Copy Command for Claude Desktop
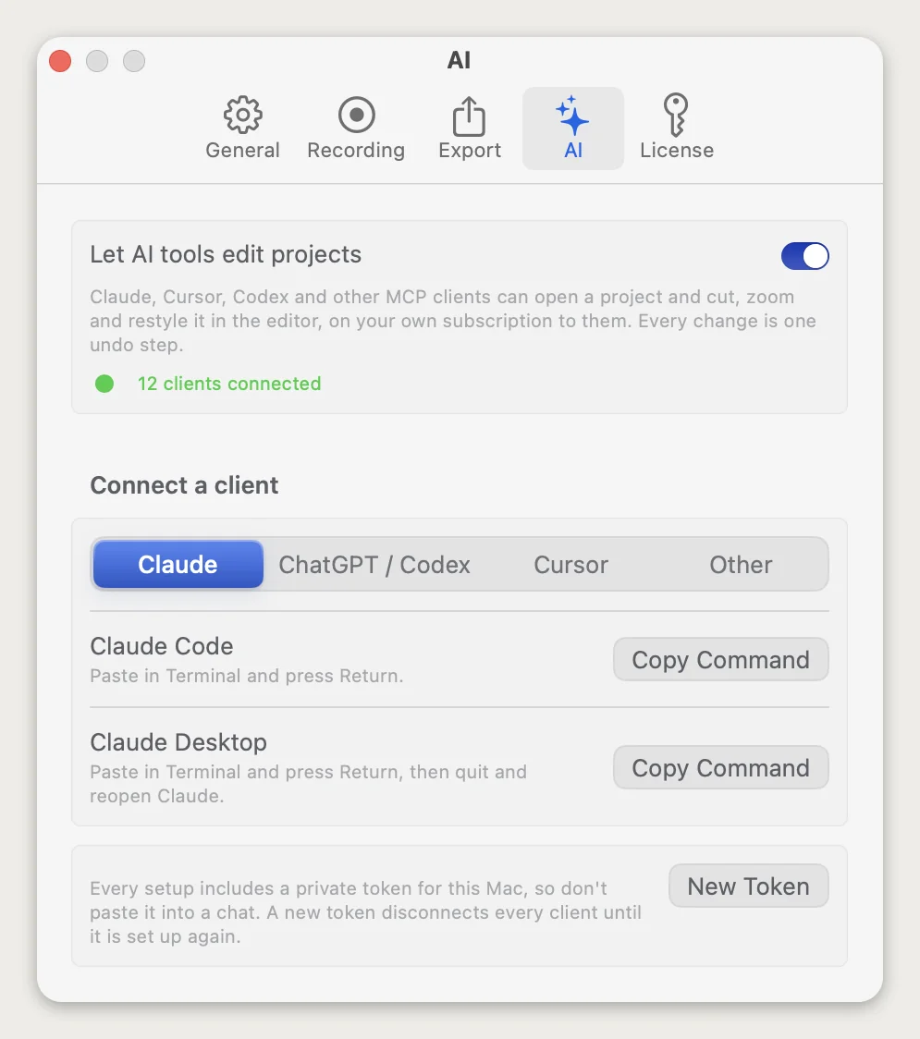 (720, 767)
